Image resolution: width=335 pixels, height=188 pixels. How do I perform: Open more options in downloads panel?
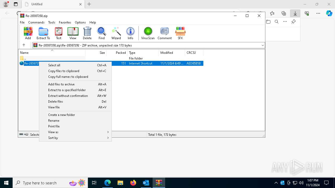pyautogui.click(x=285, y=22)
